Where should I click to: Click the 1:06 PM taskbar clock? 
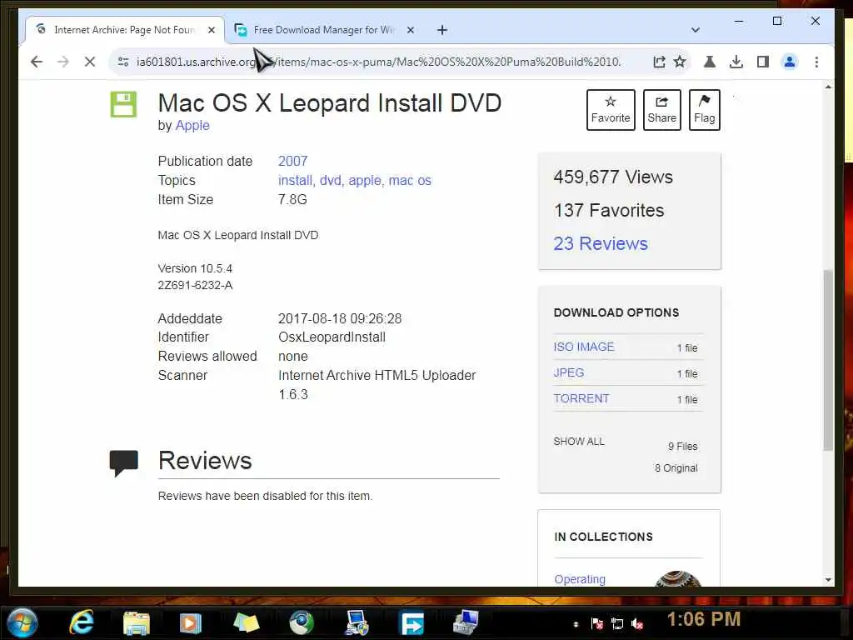[703, 619]
